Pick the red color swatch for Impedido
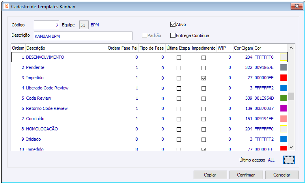 283,78
